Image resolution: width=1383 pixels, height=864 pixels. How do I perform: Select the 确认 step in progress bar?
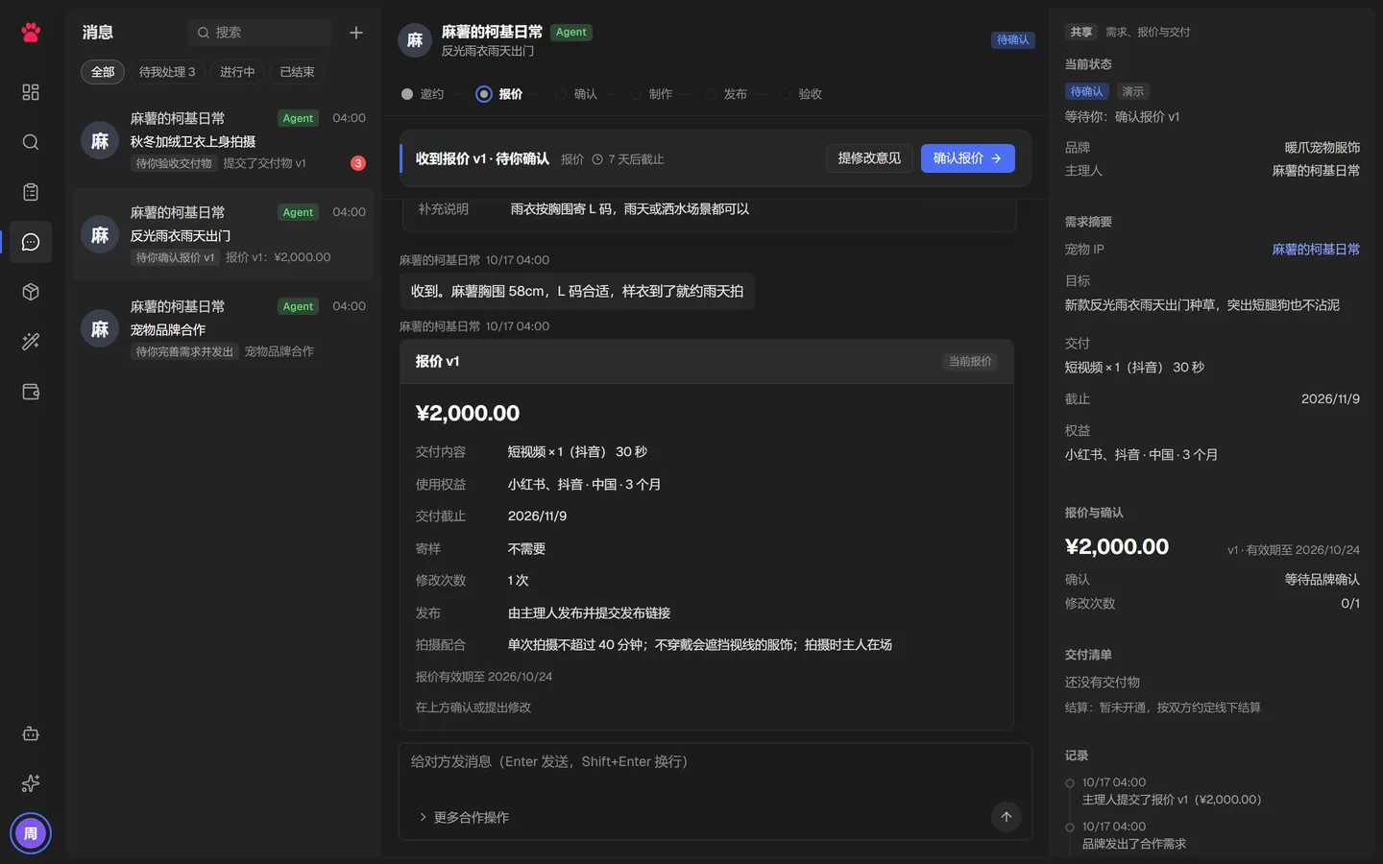(x=576, y=94)
